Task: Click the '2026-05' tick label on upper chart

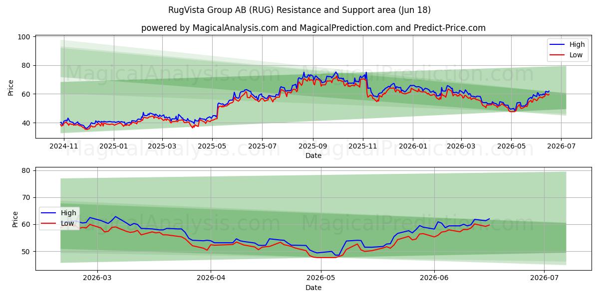Action: point(511,147)
